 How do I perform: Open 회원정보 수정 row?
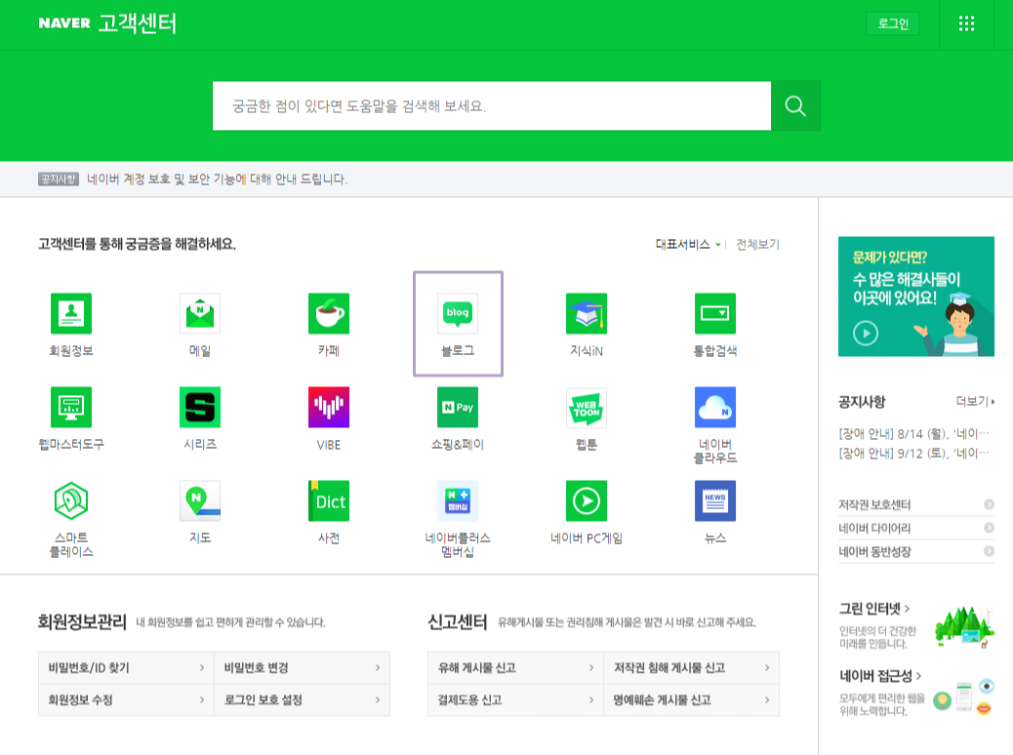[126, 700]
